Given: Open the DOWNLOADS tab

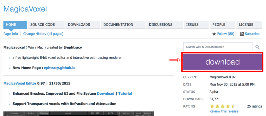Looking at the screenshot, I should (83, 25).
